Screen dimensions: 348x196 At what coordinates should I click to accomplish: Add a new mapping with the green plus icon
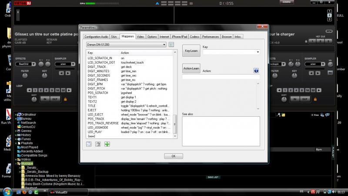click(x=107, y=144)
